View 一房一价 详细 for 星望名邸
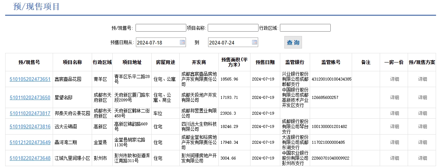The image size is (439, 168). pos(394,97)
